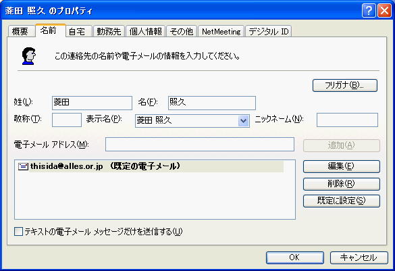Close the properties dialog with X
Image resolution: width=395 pixels, height=271 pixels.
384,11
